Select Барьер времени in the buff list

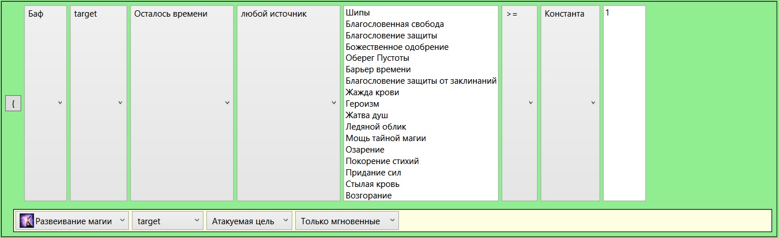pos(378,69)
